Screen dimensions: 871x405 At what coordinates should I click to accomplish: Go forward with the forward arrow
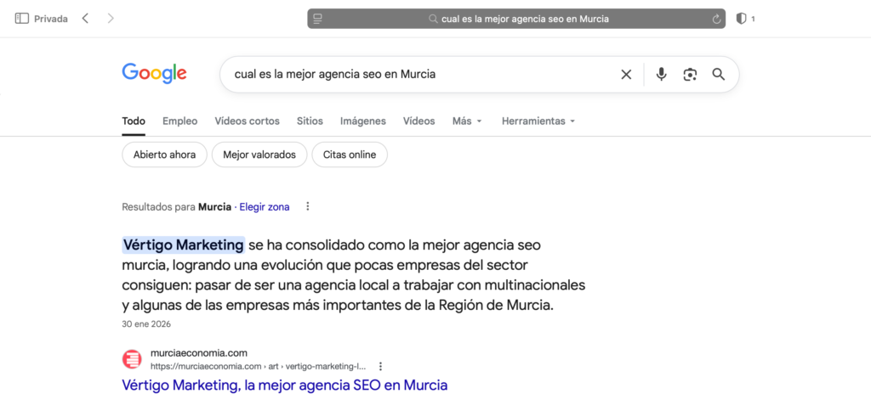tap(111, 19)
